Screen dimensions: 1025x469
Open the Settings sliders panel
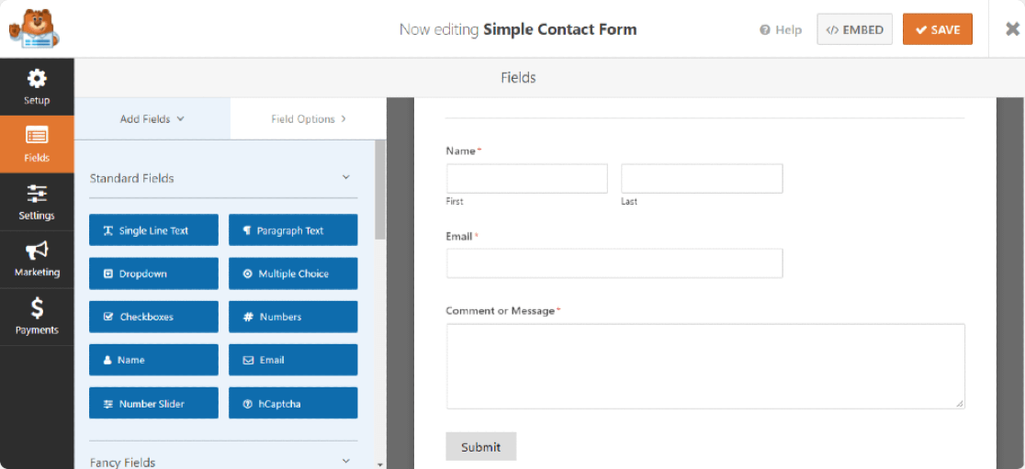pos(37,202)
